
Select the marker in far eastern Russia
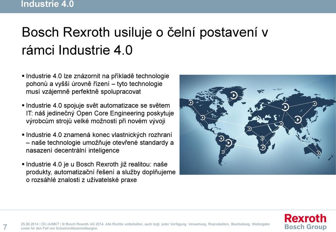point(314,103)
